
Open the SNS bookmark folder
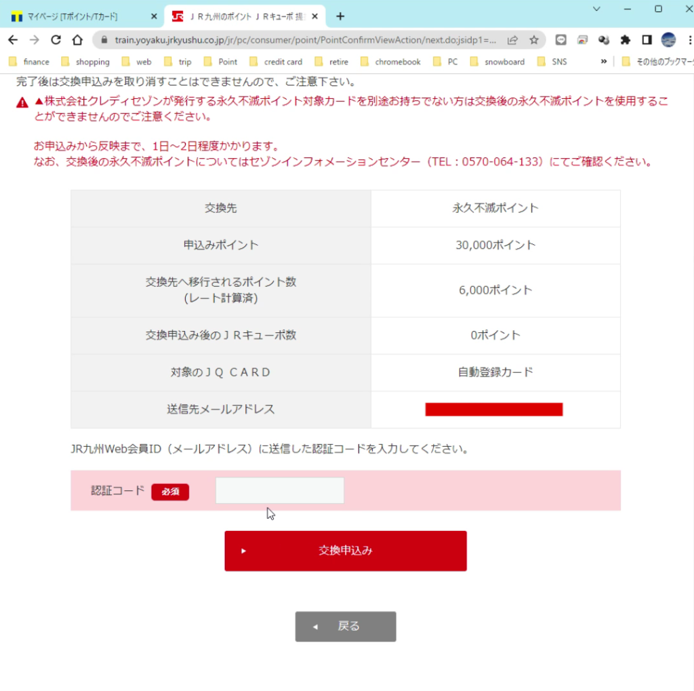(552, 62)
